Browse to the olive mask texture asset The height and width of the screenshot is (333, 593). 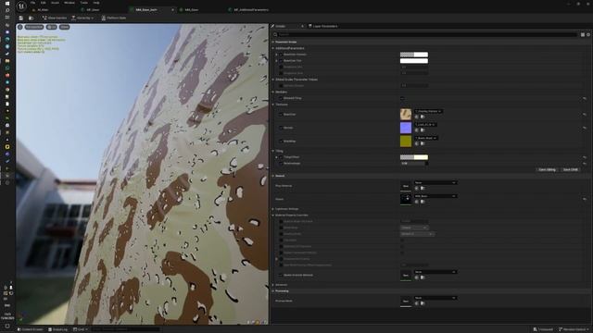click(423, 143)
